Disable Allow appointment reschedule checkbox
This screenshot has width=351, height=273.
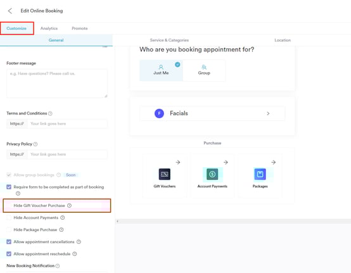tap(9, 254)
